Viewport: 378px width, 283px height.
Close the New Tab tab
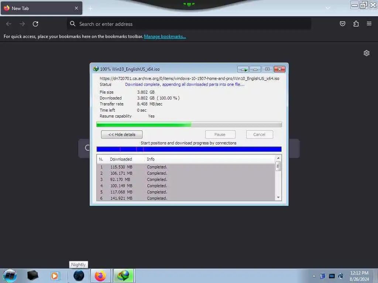pyautogui.click(x=76, y=8)
